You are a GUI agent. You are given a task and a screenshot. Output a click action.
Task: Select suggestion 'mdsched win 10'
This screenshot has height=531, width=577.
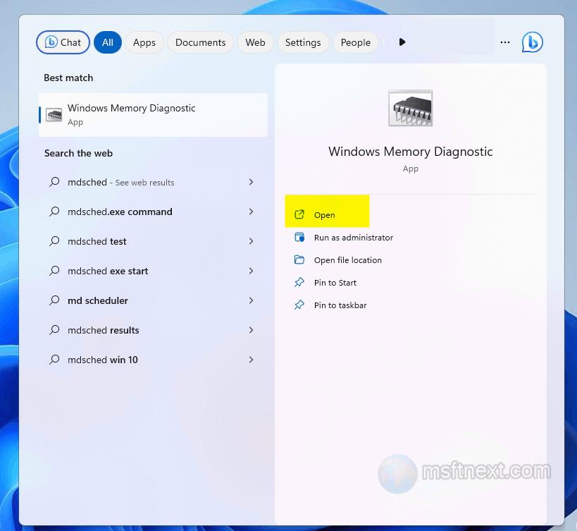(151, 360)
